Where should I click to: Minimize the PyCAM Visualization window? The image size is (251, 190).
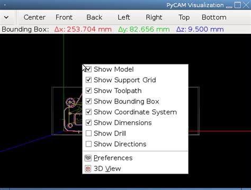pyautogui.click(x=229, y=7)
